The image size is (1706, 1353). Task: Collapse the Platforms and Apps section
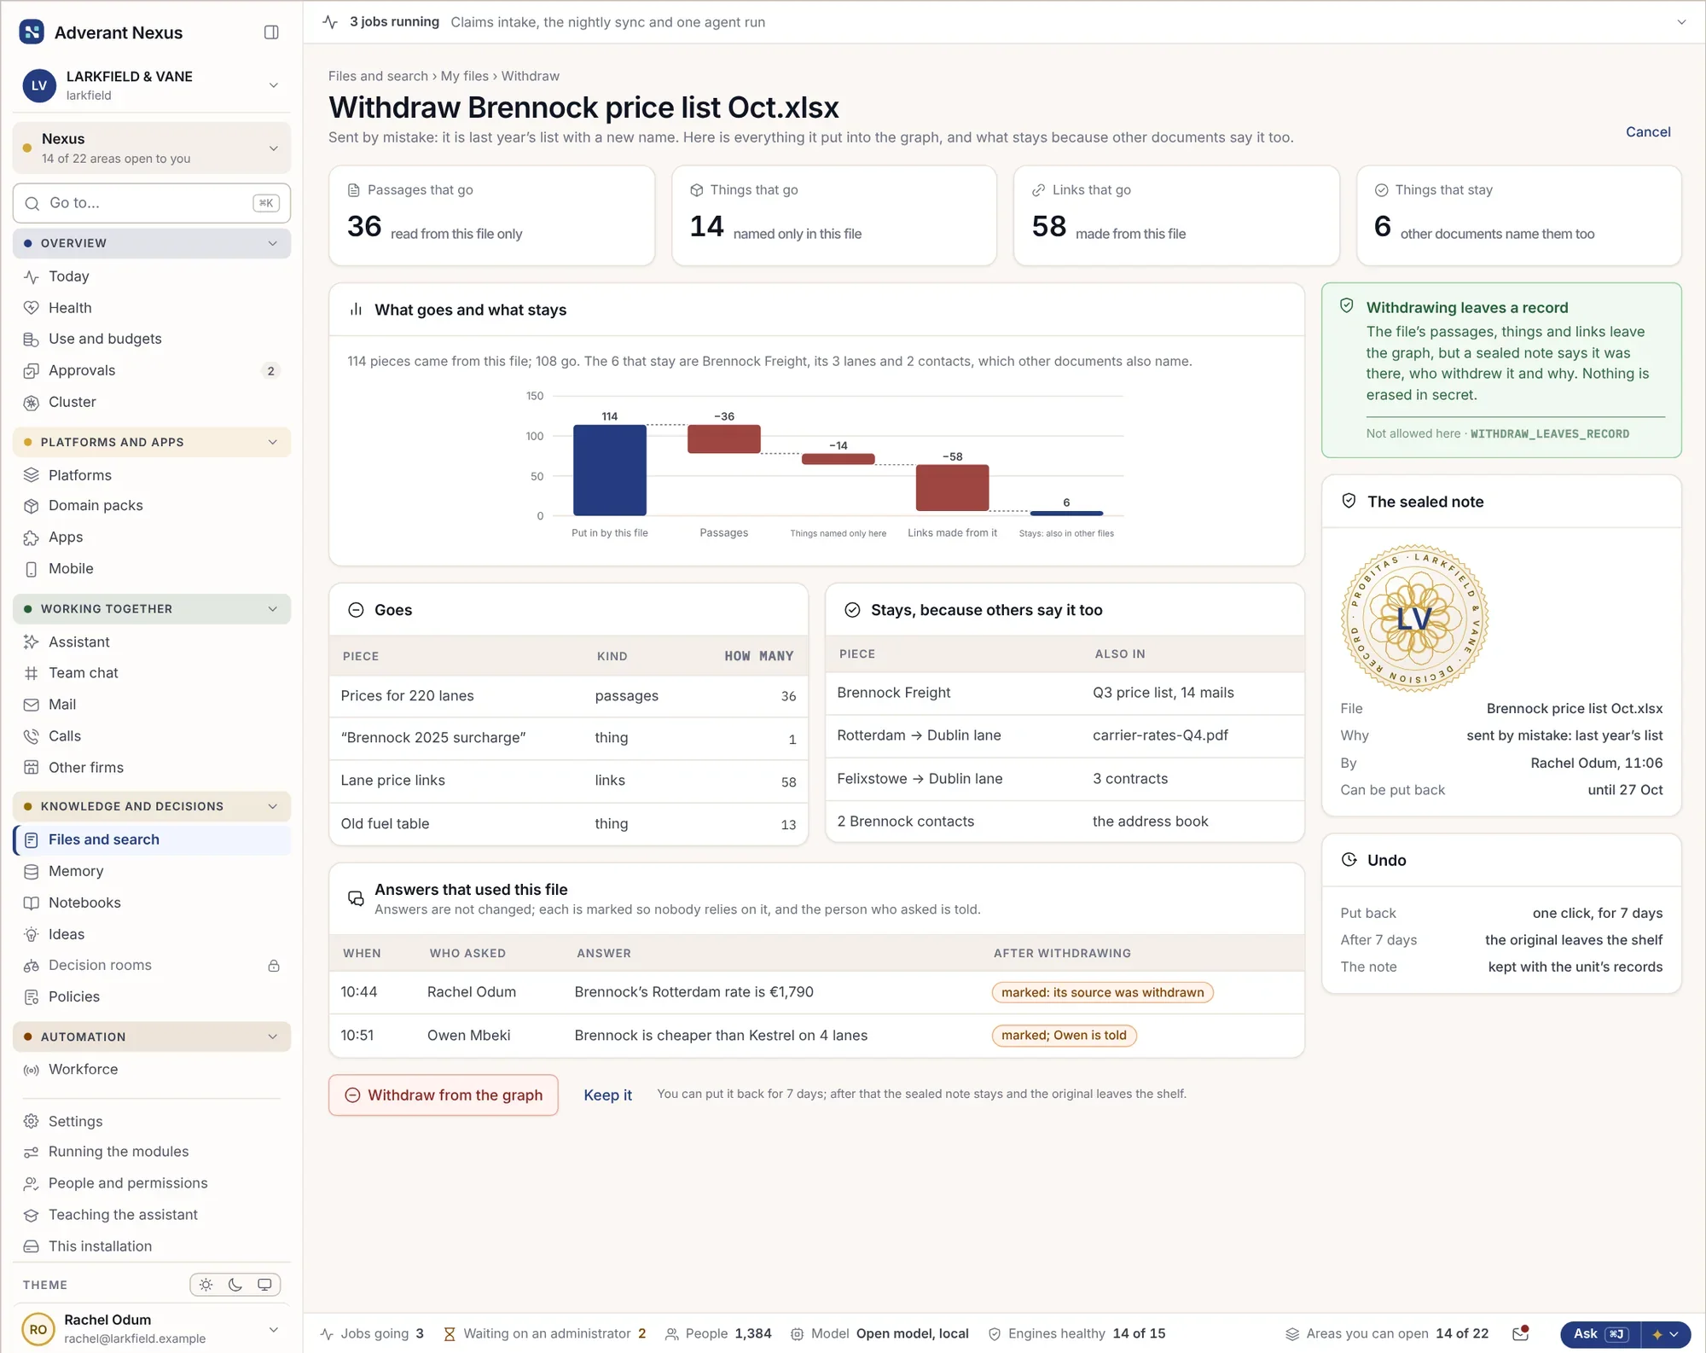coord(152,442)
